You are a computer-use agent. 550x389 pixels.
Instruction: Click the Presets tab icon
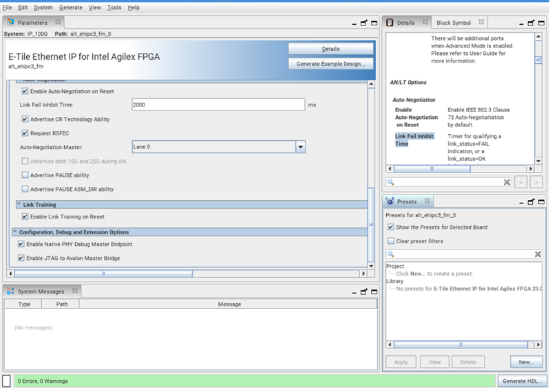(390, 201)
